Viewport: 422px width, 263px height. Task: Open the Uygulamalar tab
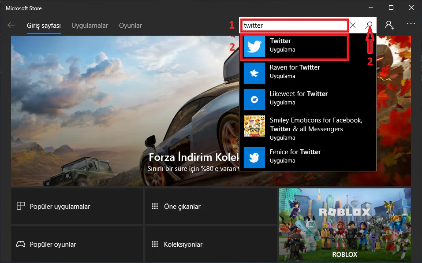pyautogui.click(x=90, y=26)
